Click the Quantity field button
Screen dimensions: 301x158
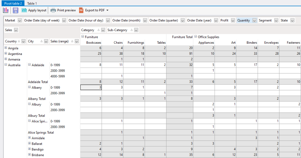(x=244, y=20)
